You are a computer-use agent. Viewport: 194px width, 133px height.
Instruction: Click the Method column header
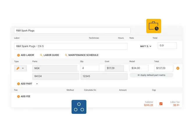70,90
